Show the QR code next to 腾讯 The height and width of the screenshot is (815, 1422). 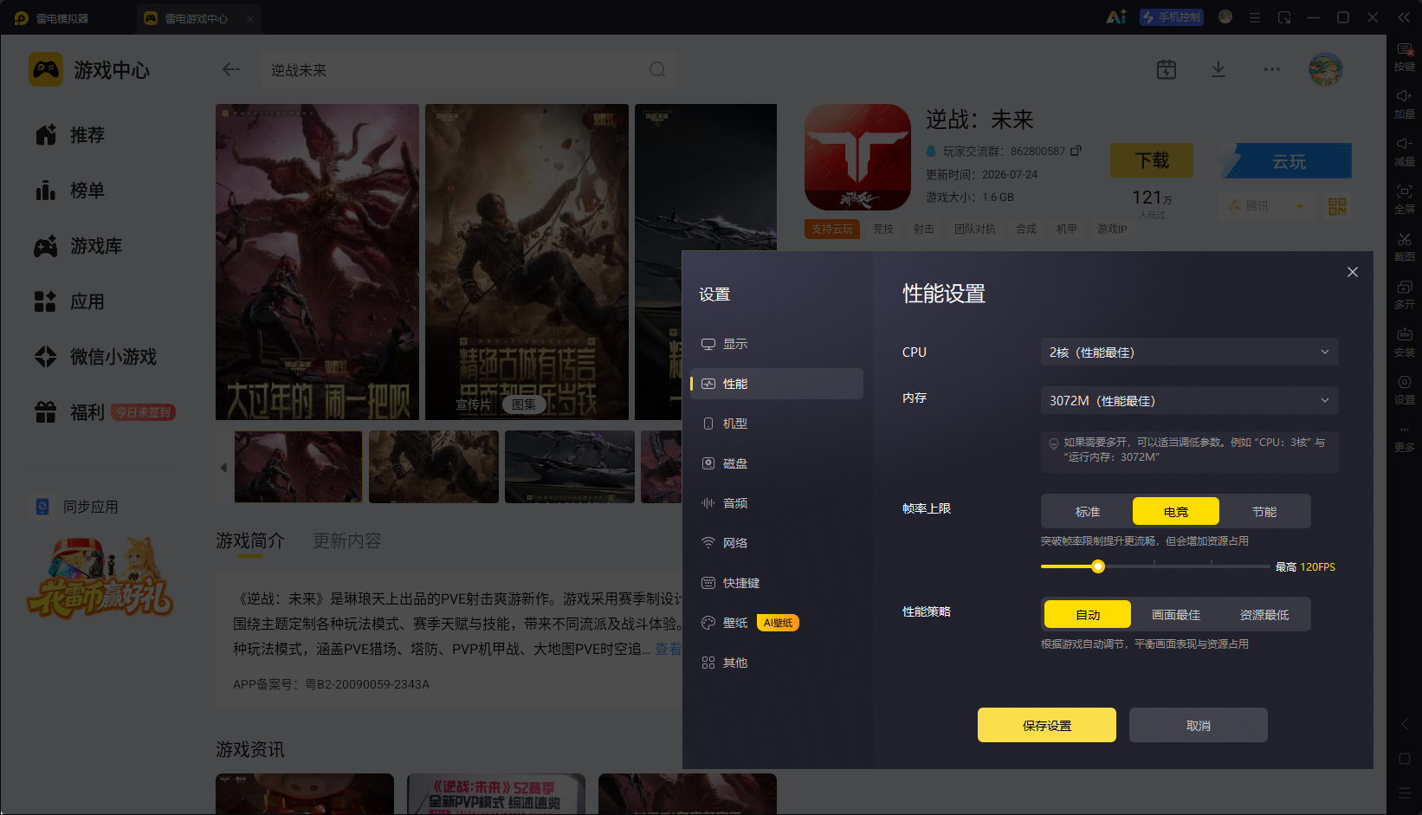click(1338, 206)
